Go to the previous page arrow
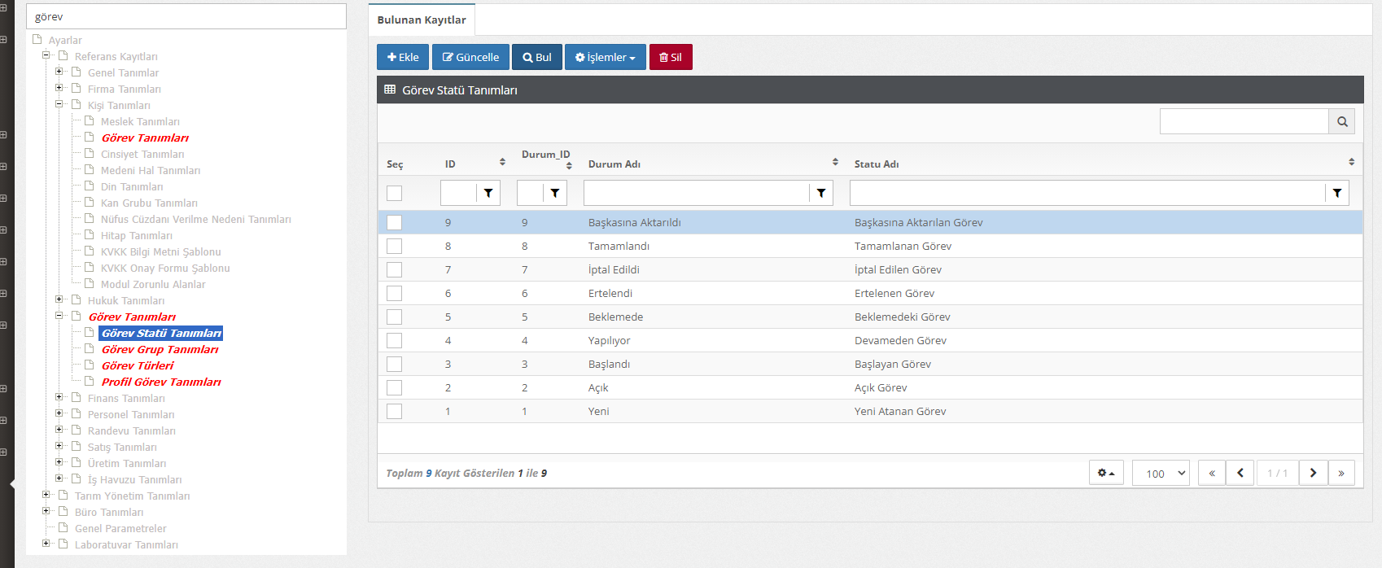The width and height of the screenshot is (1382, 568). [x=1240, y=473]
